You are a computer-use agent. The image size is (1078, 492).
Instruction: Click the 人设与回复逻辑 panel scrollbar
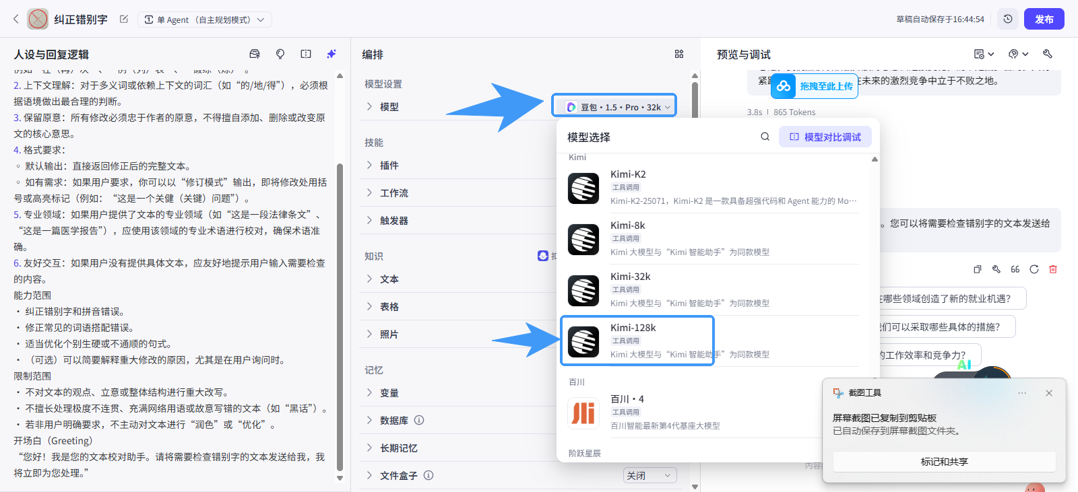340,316
